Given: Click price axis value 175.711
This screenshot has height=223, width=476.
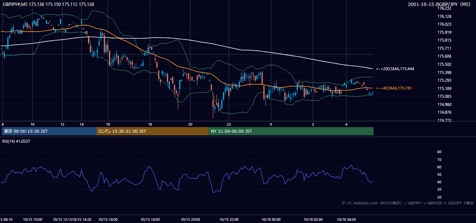Looking at the screenshot, I should pyautogui.click(x=444, y=48).
